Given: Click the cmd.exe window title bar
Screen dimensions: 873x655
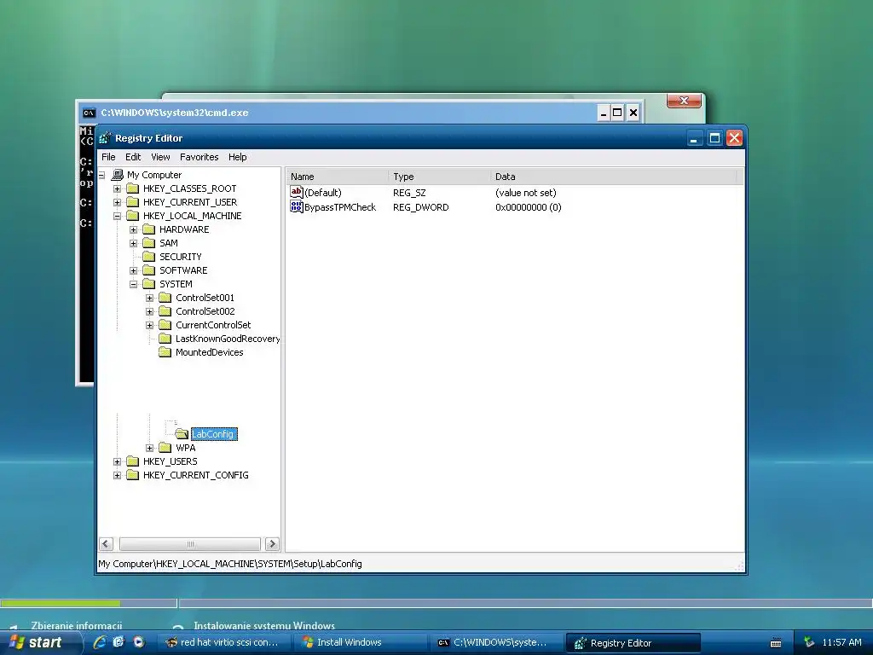Looking at the screenshot, I should click(359, 113).
